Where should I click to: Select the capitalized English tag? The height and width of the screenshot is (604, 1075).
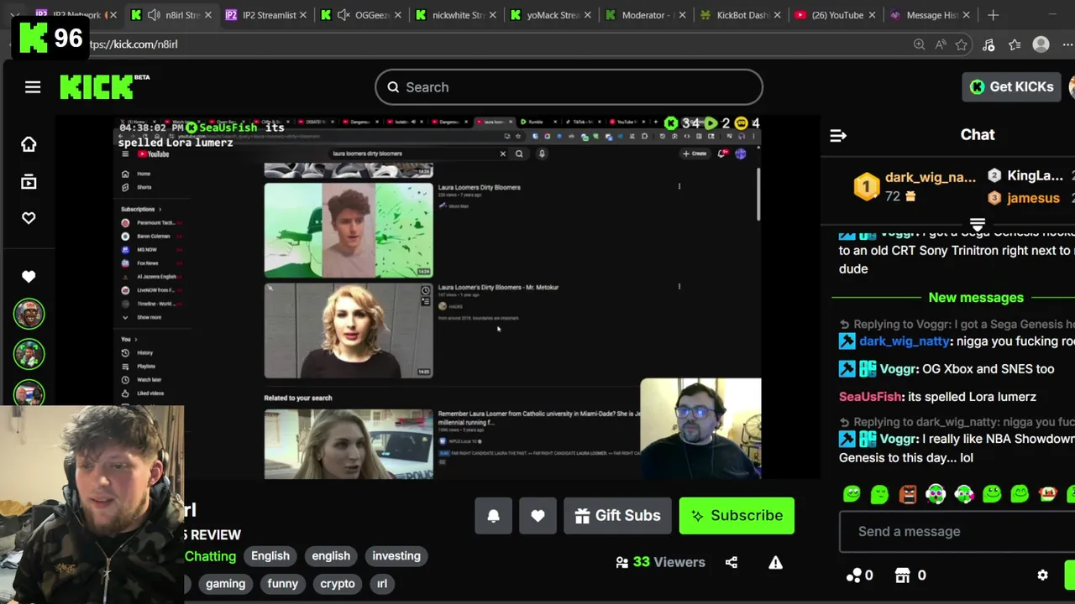[x=270, y=556]
